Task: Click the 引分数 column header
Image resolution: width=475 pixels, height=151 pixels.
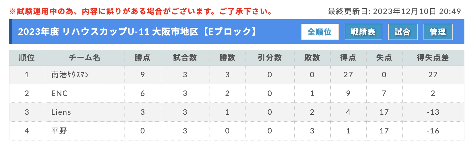Action: pos(270,58)
